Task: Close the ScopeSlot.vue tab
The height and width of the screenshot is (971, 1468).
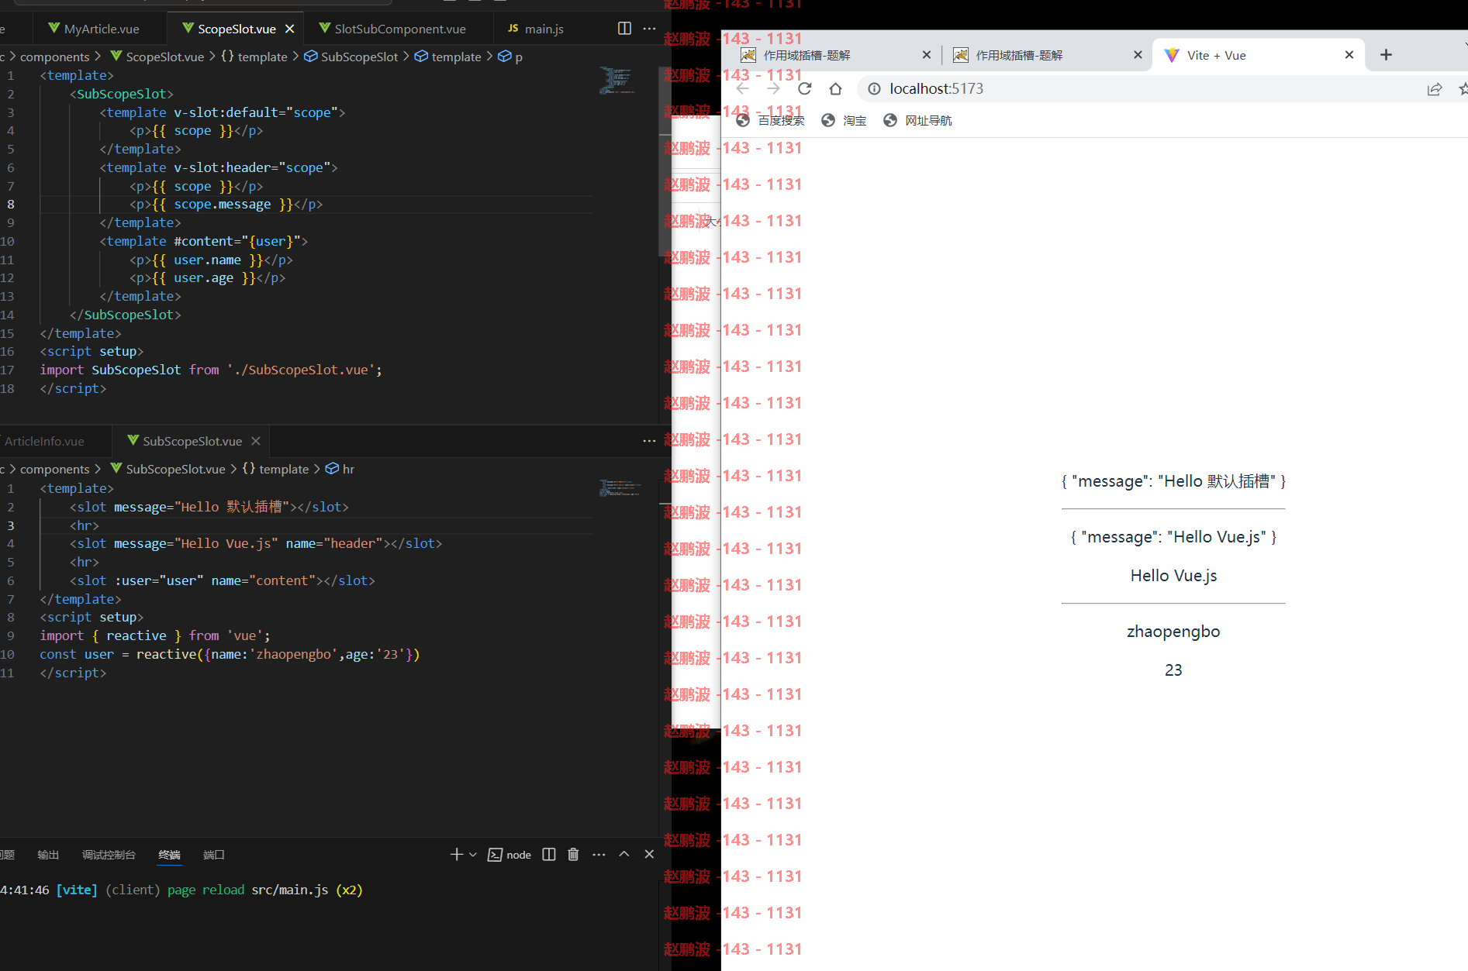Action: tap(290, 29)
